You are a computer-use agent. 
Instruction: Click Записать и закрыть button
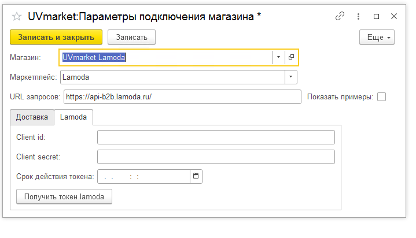[x=56, y=37]
